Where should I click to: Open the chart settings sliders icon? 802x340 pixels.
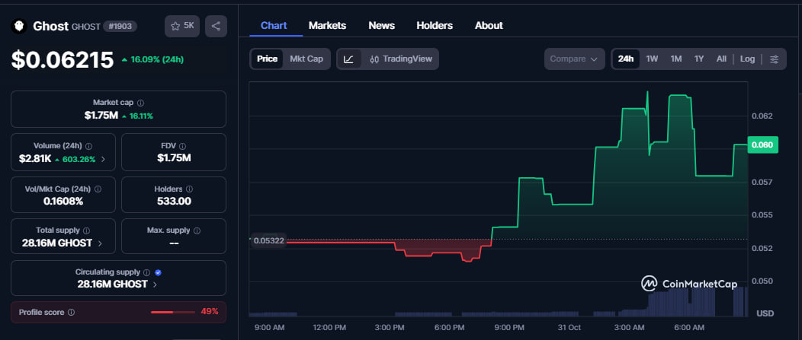coord(775,59)
